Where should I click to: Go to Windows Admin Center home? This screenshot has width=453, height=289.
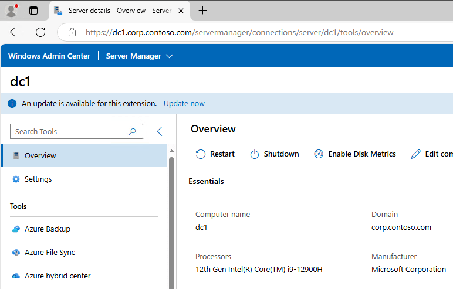point(49,56)
